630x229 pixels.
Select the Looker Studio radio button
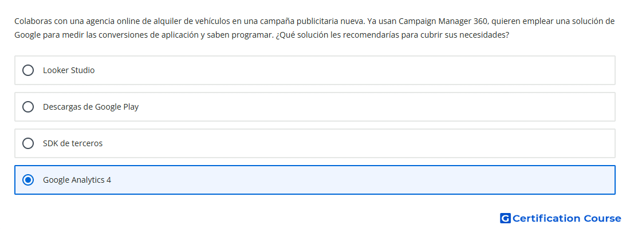pyautogui.click(x=28, y=70)
